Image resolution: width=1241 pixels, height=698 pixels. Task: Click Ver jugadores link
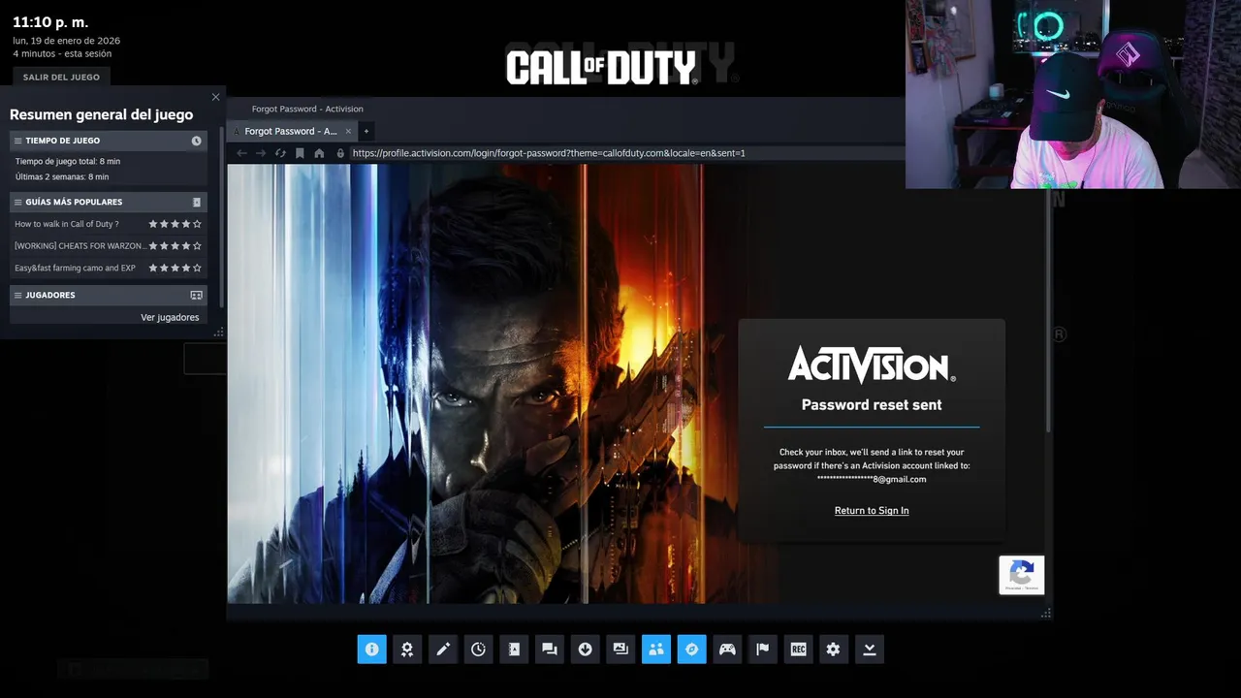170,317
